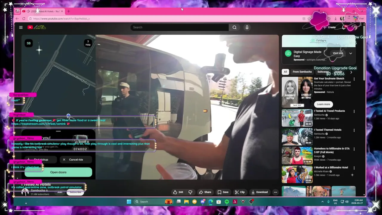The image size is (382, 215).
Task: Click the YouTube search magnifier button
Action: click(x=235, y=27)
